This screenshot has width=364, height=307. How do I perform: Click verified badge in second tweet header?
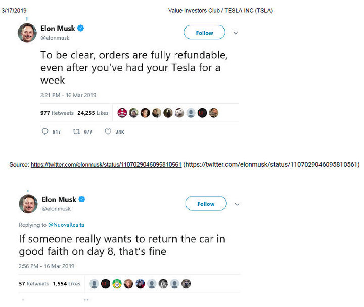pyautogui.click(x=81, y=199)
